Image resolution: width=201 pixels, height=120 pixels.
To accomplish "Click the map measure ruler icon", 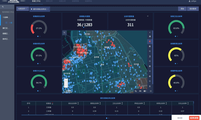I will 140,91.
